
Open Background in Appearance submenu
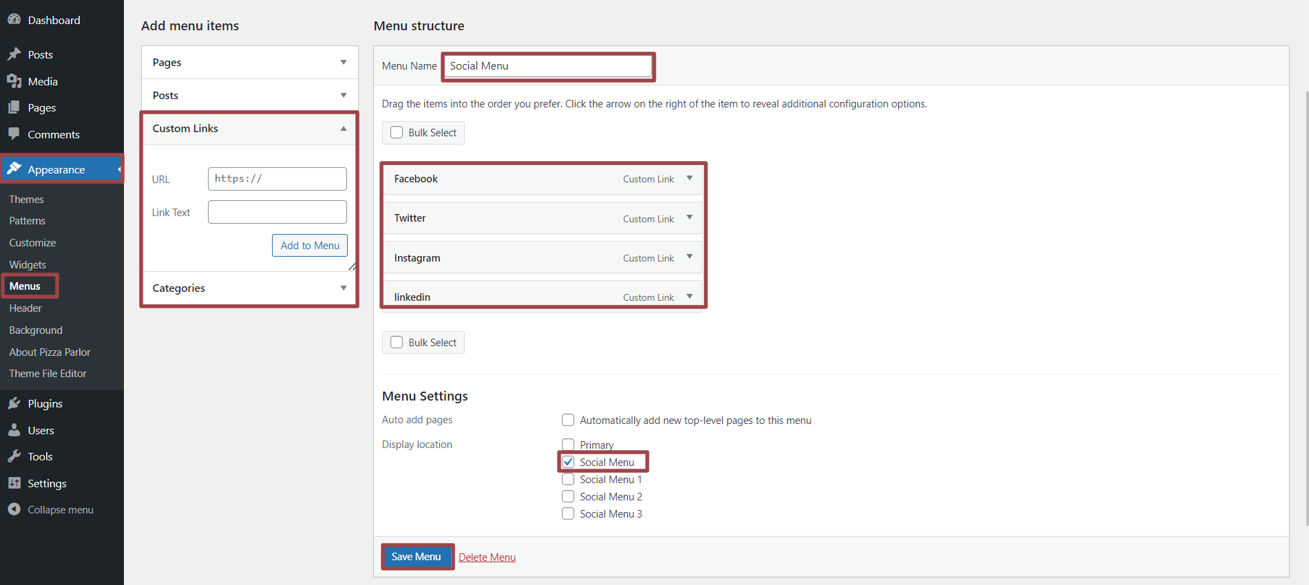(36, 330)
